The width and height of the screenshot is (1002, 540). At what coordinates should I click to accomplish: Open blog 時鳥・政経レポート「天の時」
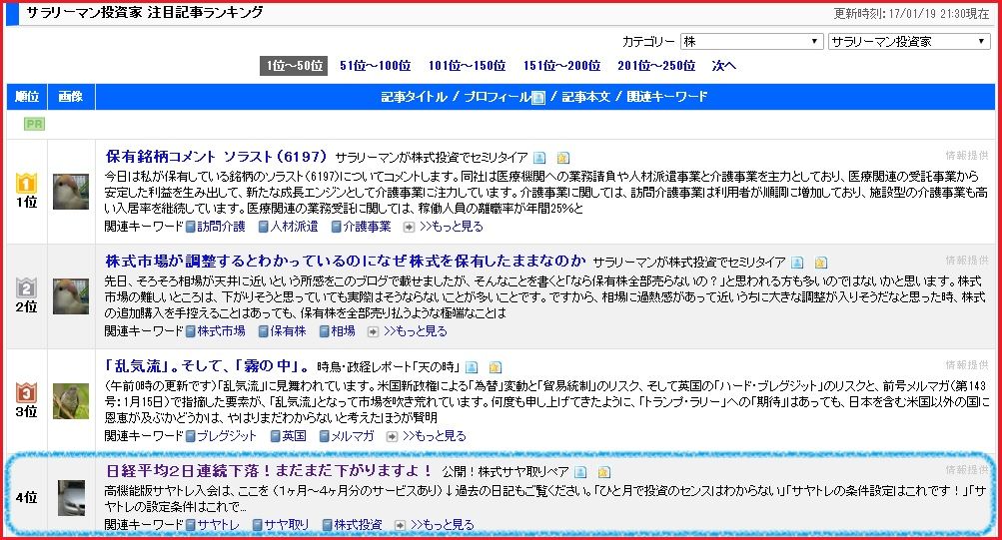click(388, 367)
